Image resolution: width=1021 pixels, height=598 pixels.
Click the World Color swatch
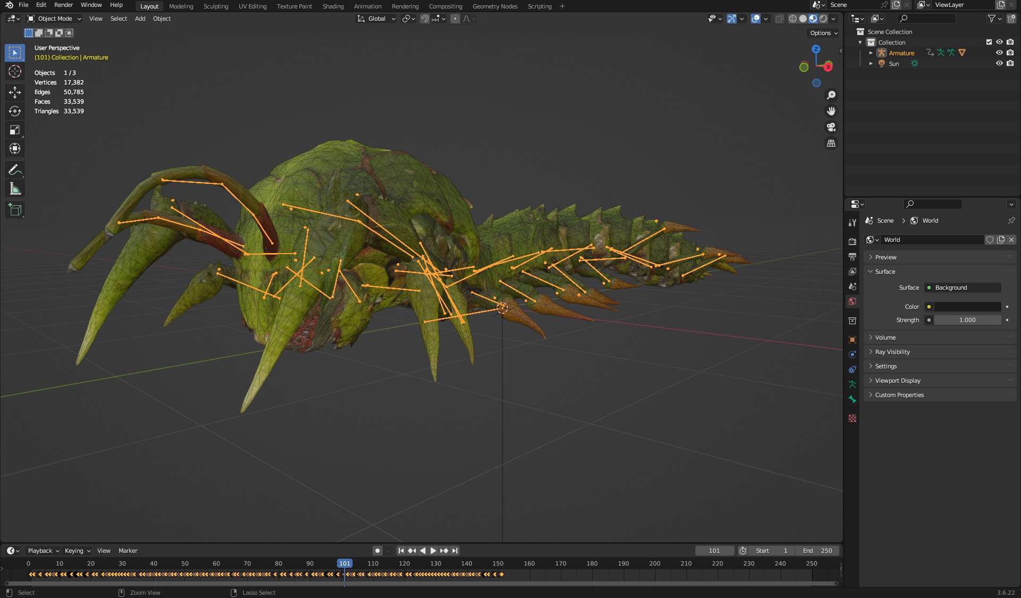click(x=967, y=307)
